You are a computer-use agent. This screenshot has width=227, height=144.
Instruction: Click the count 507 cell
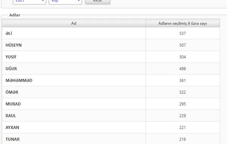(183, 45)
